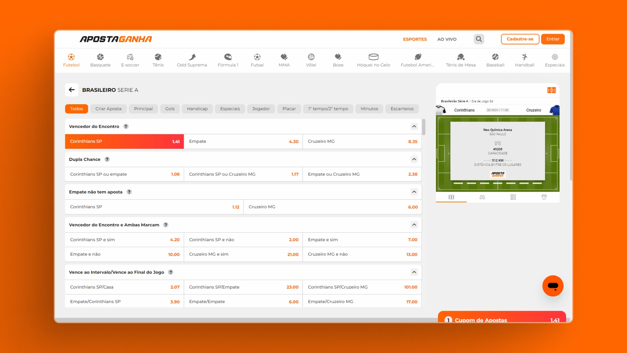Viewport: 627px width, 353px height.
Task: Open the AO VIVO navigation link
Action: [x=447, y=39]
